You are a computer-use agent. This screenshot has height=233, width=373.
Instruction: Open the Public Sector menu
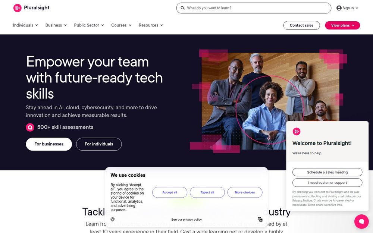click(89, 25)
